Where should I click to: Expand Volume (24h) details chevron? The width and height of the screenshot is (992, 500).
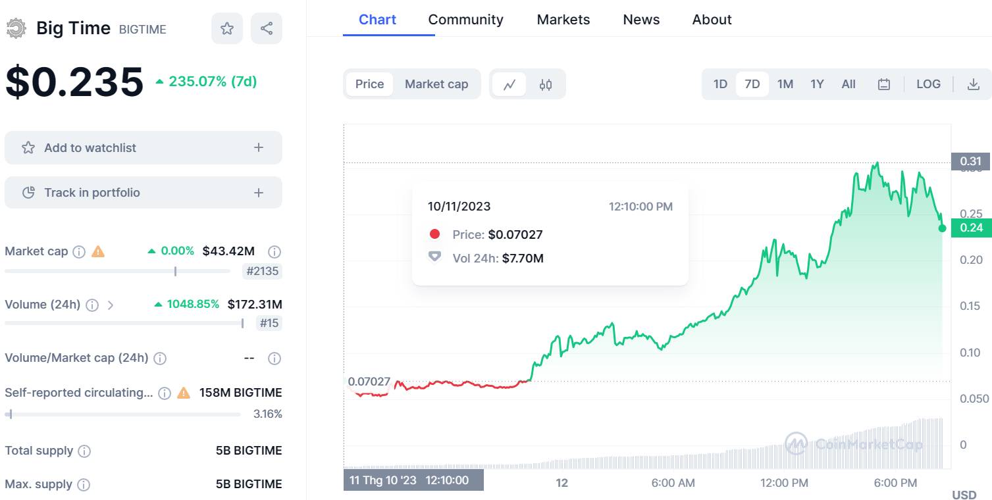111,305
